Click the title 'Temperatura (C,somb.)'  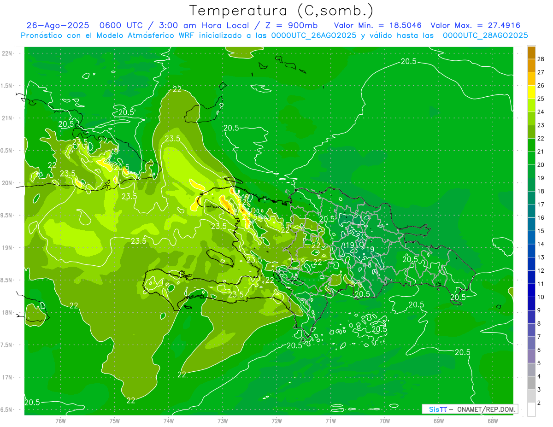click(x=282, y=11)
